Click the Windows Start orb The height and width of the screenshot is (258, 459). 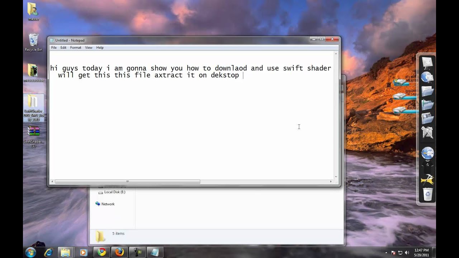(30, 252)
